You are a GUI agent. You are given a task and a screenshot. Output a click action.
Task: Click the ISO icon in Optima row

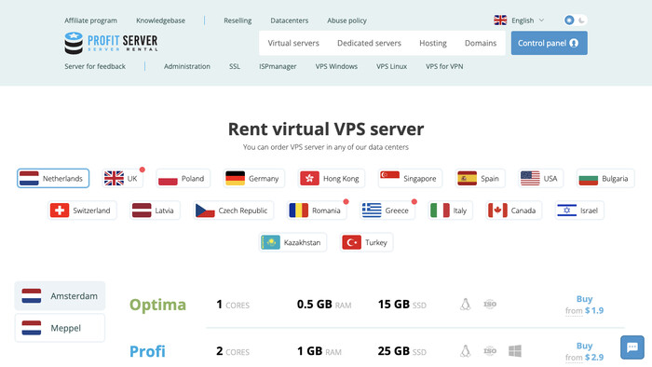(490, 305)
